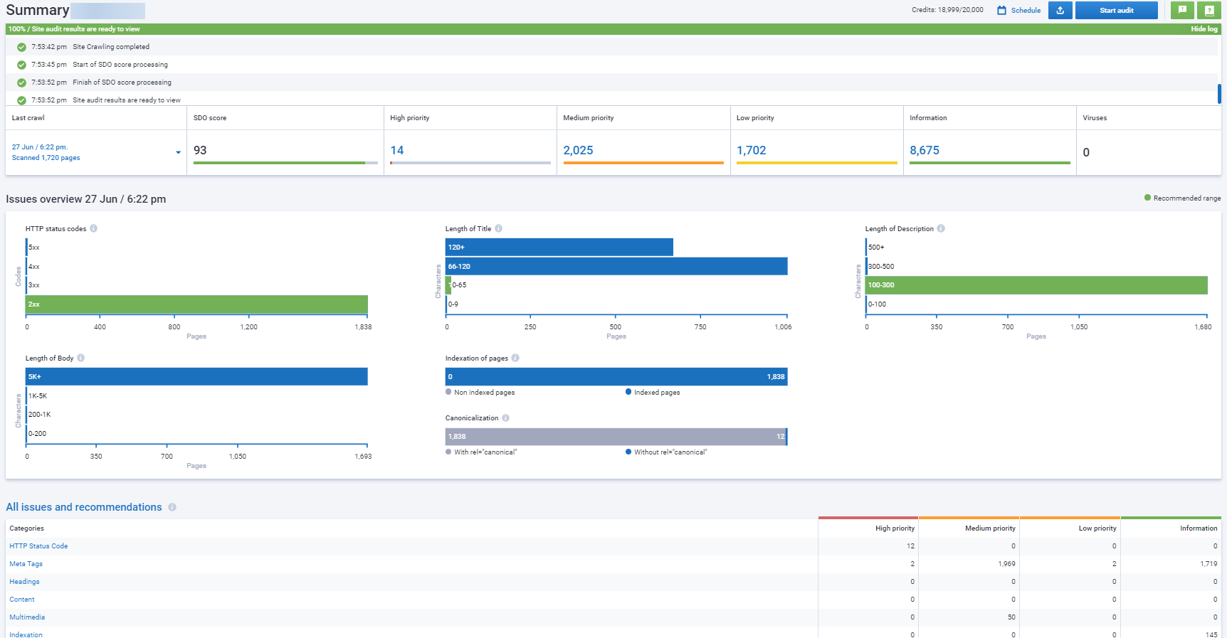This screenshot has height=638, width=1227.
Task: Click the green check icon for Site Crawling completed
Action: click(21, 47)
